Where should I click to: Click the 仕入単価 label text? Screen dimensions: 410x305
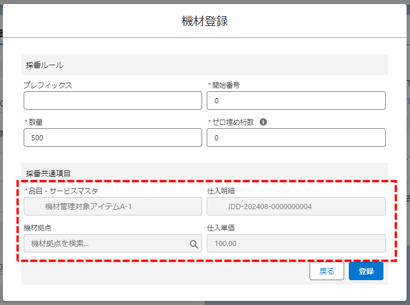click(x=221, y=228)
